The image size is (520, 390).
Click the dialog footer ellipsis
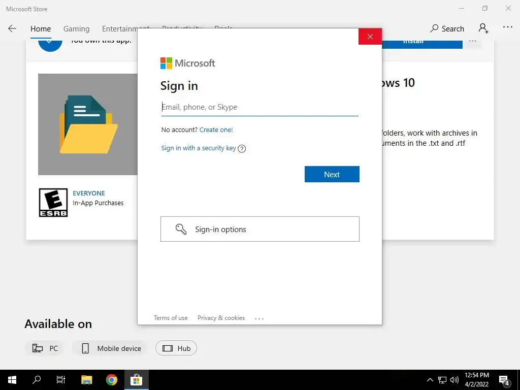tap(259, 318)
